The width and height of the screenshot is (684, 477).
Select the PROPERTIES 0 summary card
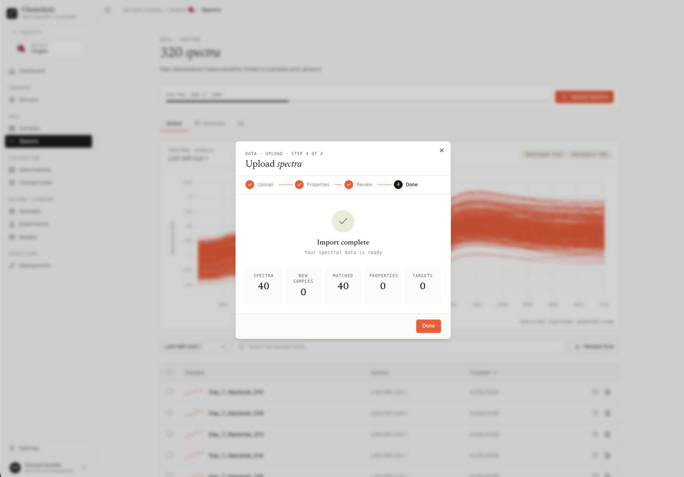pyautogui.click(x=383, y=286)
